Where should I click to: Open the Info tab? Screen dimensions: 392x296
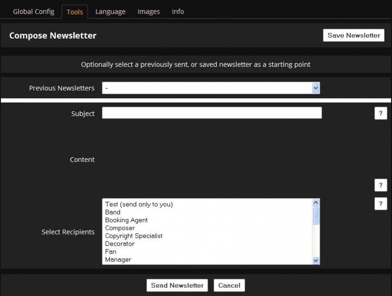(x=178, y=12)
